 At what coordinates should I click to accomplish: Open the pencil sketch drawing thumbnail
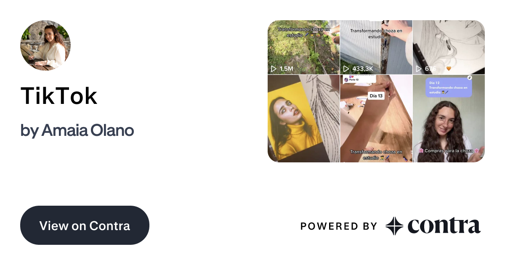449,47
